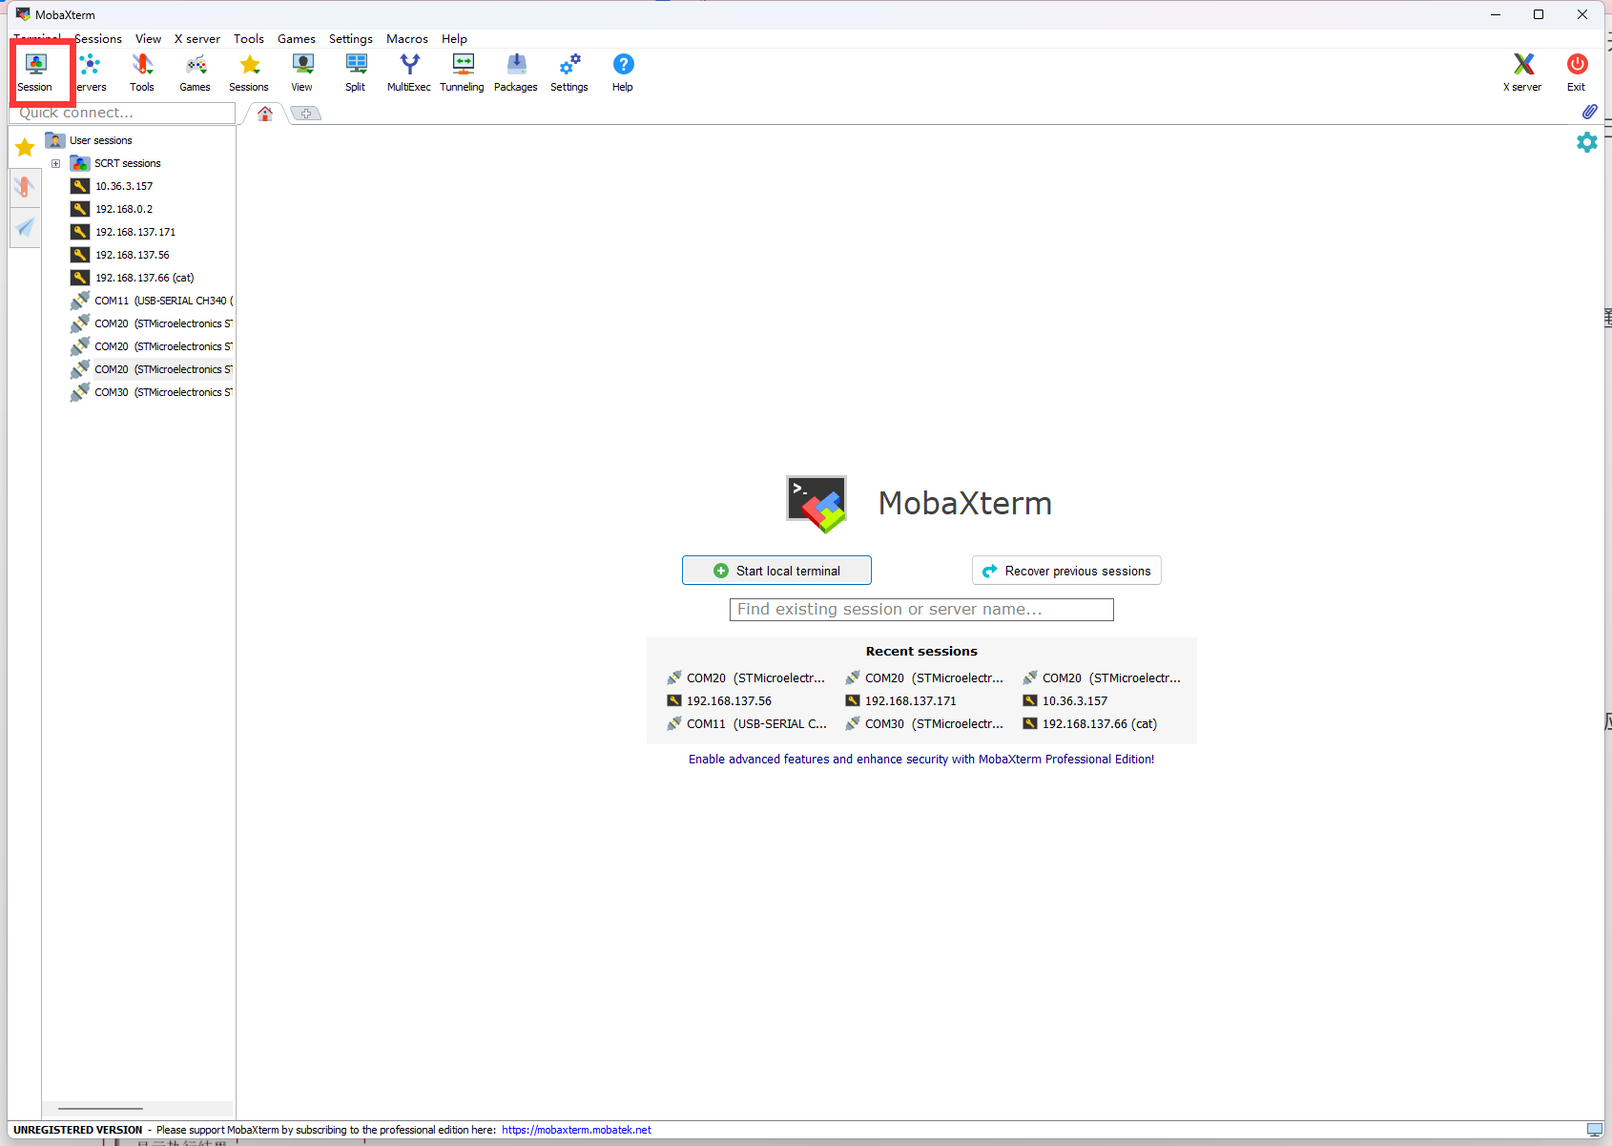Click the Sessions star toolbar icon
This screenshot has height=1146, width=1612.
[x=249, y=73]
